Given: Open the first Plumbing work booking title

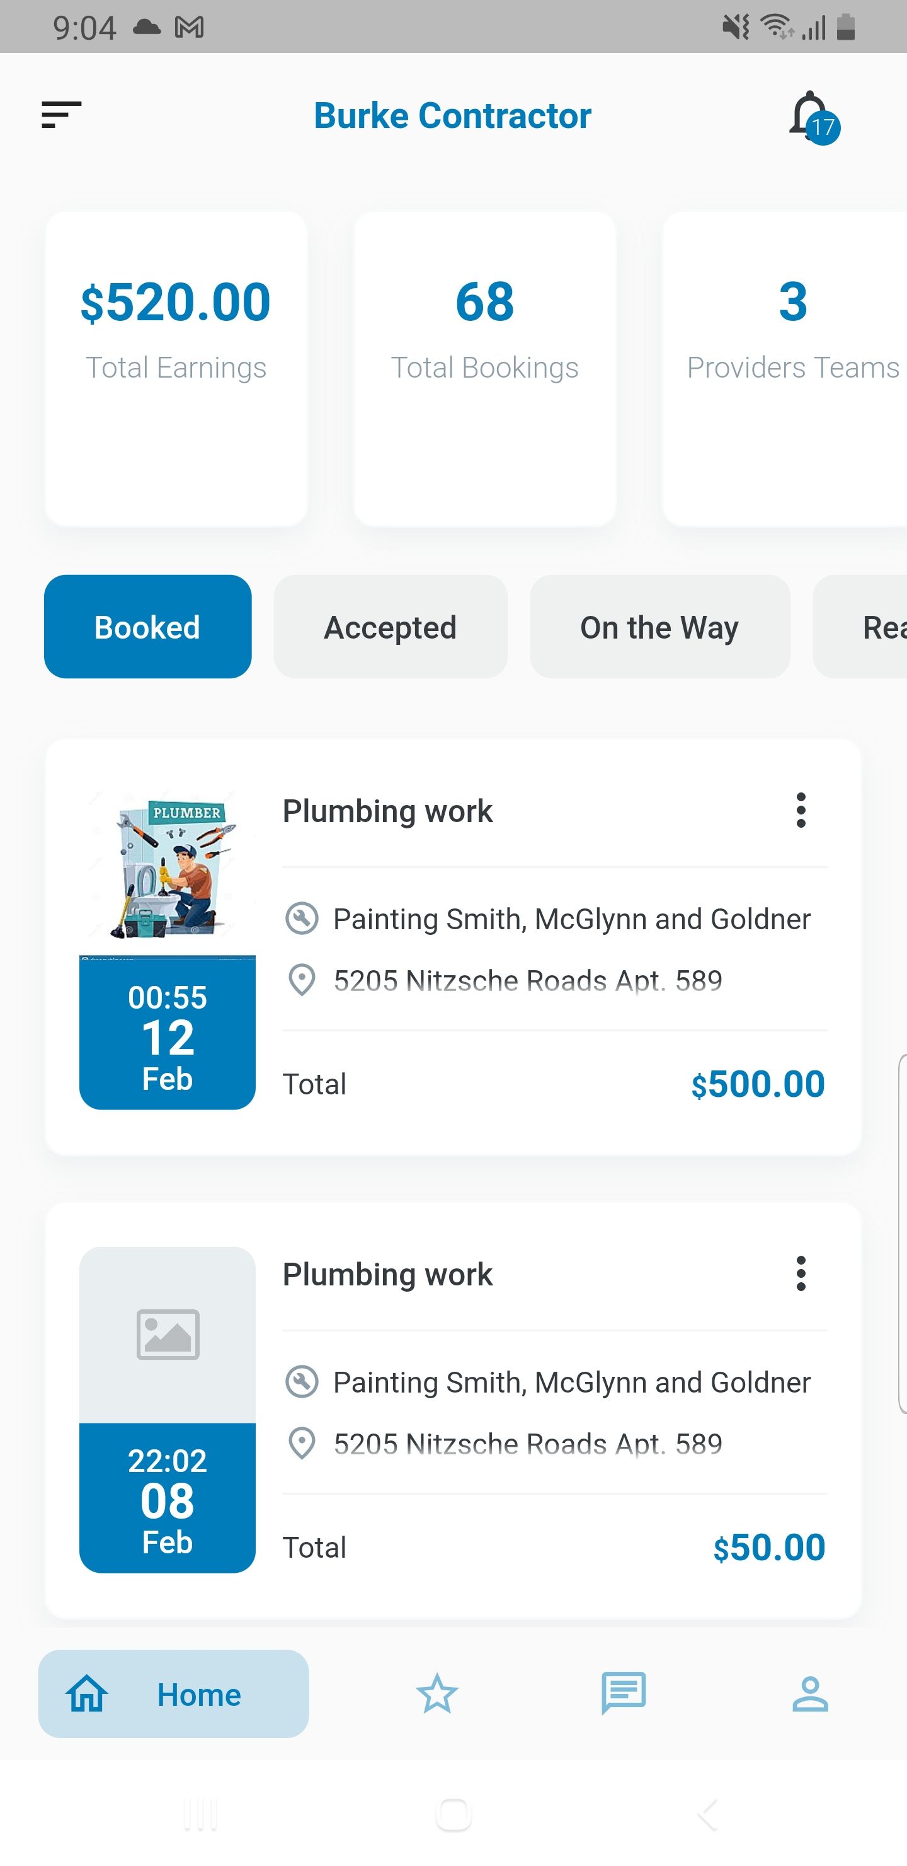Looking at the screenshot, I should tap(387, 811).
